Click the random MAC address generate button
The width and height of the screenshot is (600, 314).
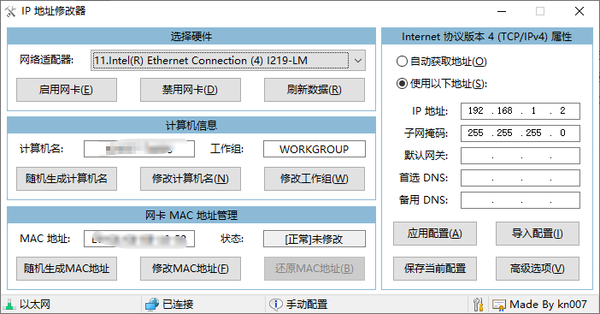point(67,269)
